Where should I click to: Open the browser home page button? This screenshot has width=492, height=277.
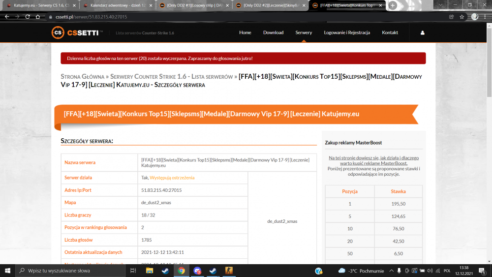(38, 17)
